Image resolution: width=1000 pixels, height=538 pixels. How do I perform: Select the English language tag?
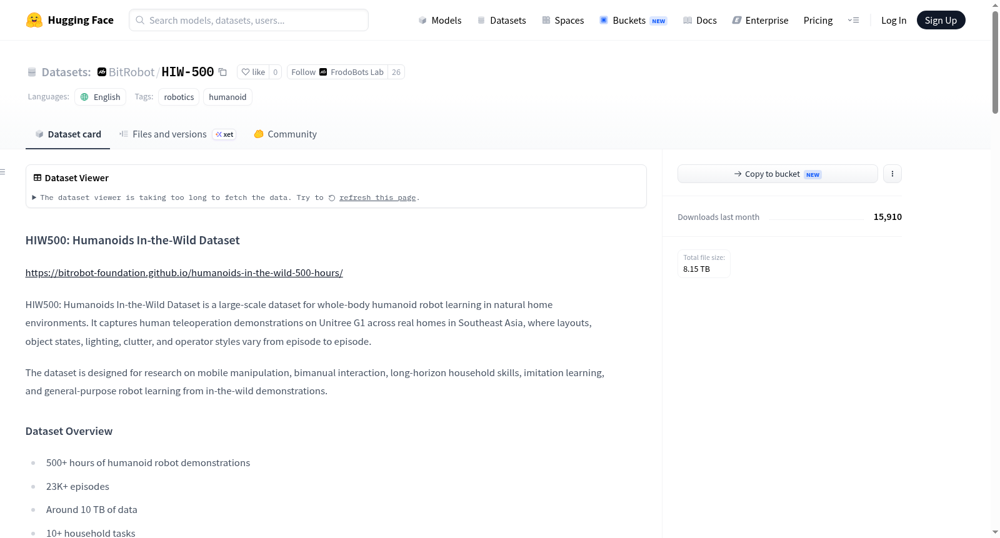(100, 97)
